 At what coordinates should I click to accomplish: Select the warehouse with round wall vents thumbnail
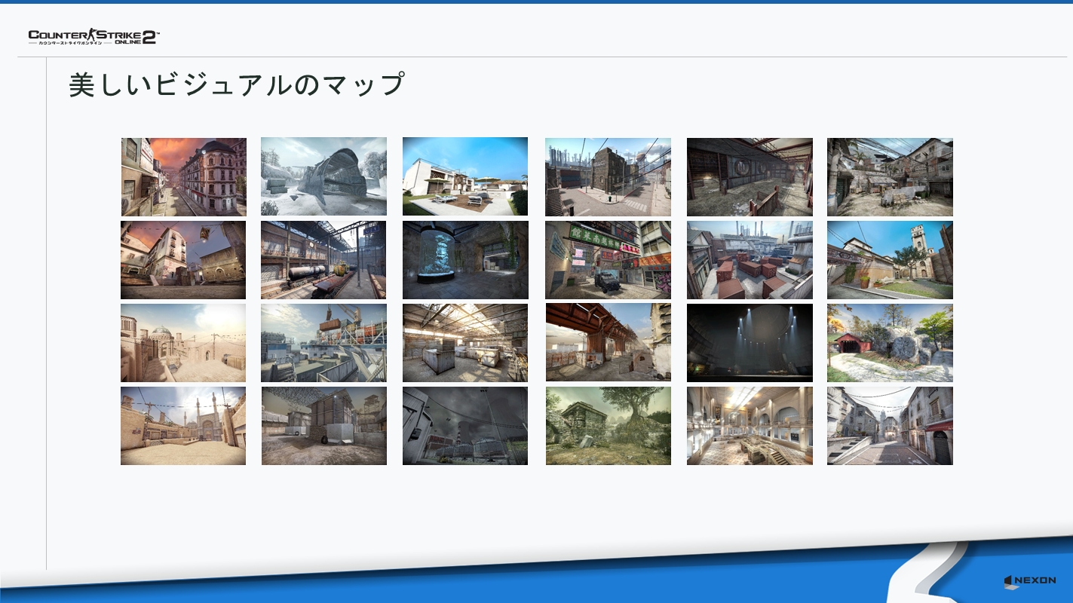(x=750, y=177)
